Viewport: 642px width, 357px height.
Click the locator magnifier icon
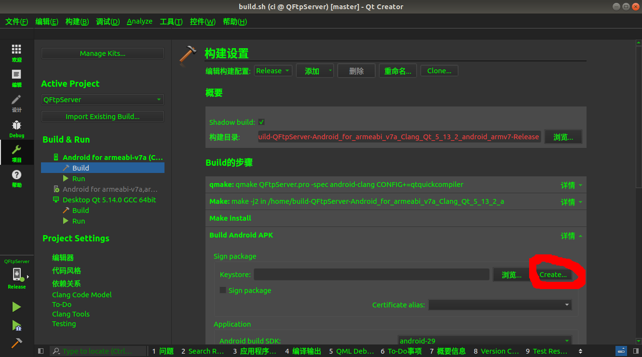(x=56, y=351)
